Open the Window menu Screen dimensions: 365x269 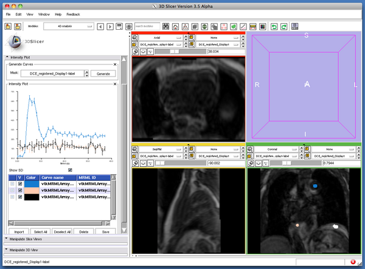44,13
